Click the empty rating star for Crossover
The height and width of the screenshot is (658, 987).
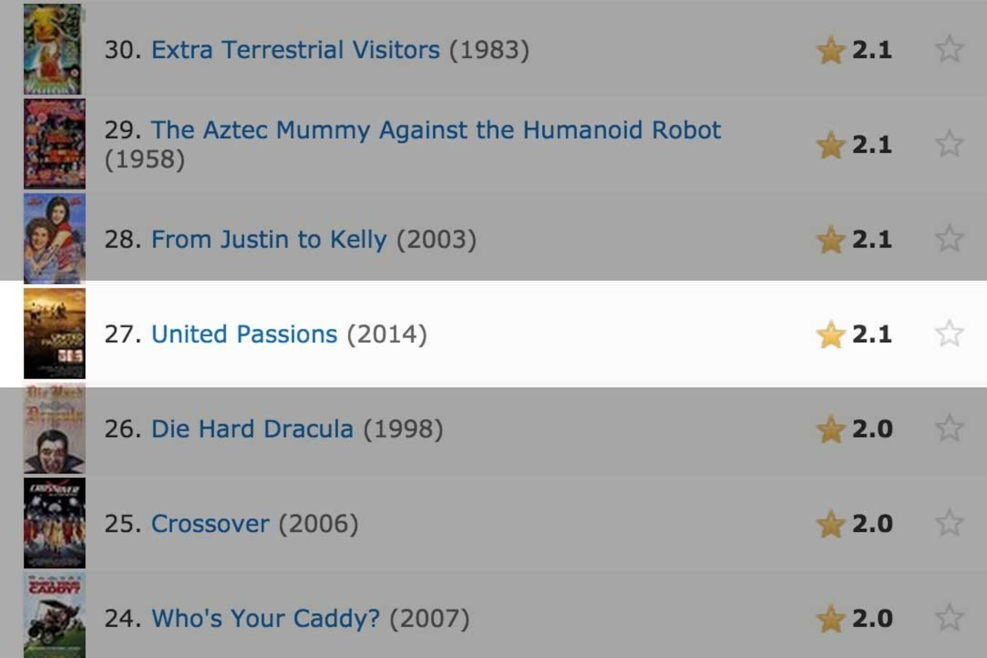(949, 523)
